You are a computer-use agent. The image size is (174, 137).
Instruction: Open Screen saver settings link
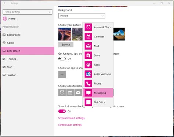coord(70,125)
